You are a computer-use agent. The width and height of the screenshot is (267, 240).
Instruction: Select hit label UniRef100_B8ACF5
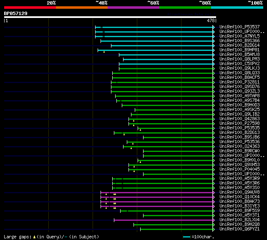tap(239, 78)
